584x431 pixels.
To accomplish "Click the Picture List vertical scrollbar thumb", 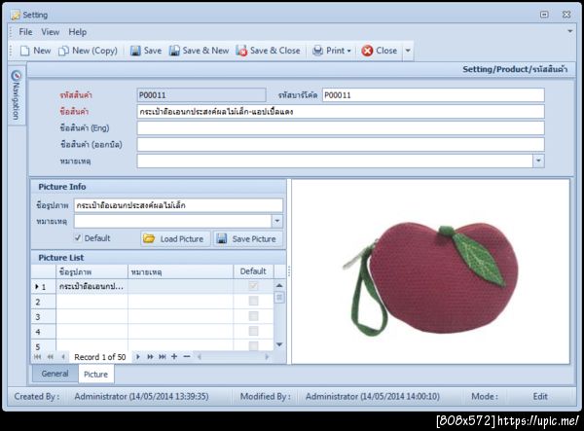I will click(279, 298).
